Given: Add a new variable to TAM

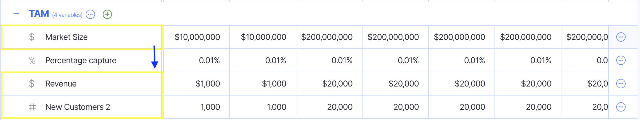Looking at the screenshot, I should (x=107, y=14).
